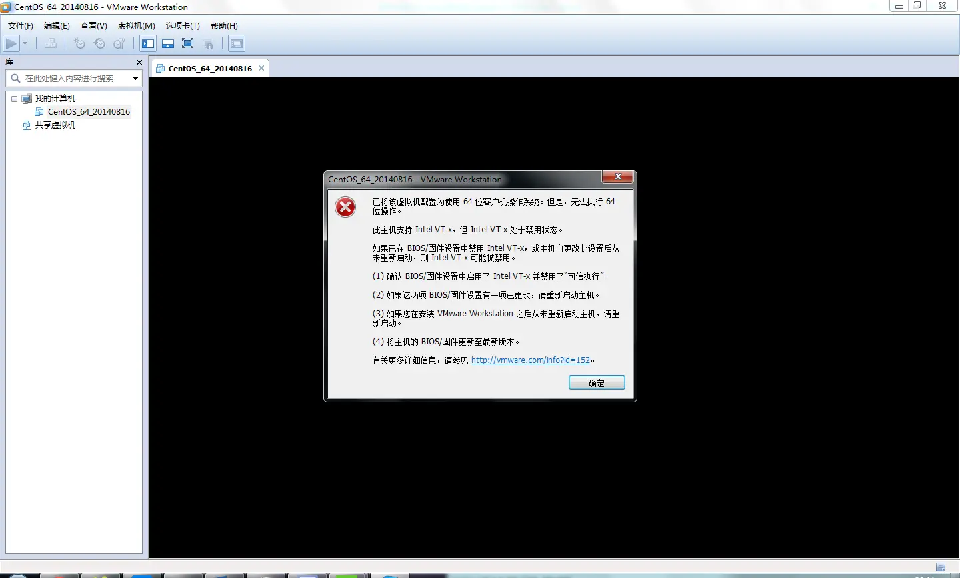Screen dimensions: 960x578
Task: Open the vmware.com/info?id=152 link
Action: pyautogui.click(x=531, y=360)
